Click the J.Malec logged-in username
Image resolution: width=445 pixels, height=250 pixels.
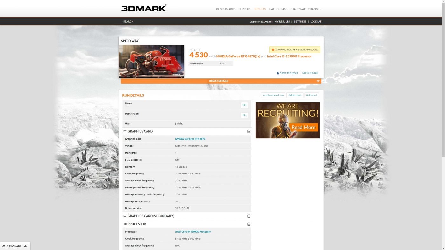(267, 22)
